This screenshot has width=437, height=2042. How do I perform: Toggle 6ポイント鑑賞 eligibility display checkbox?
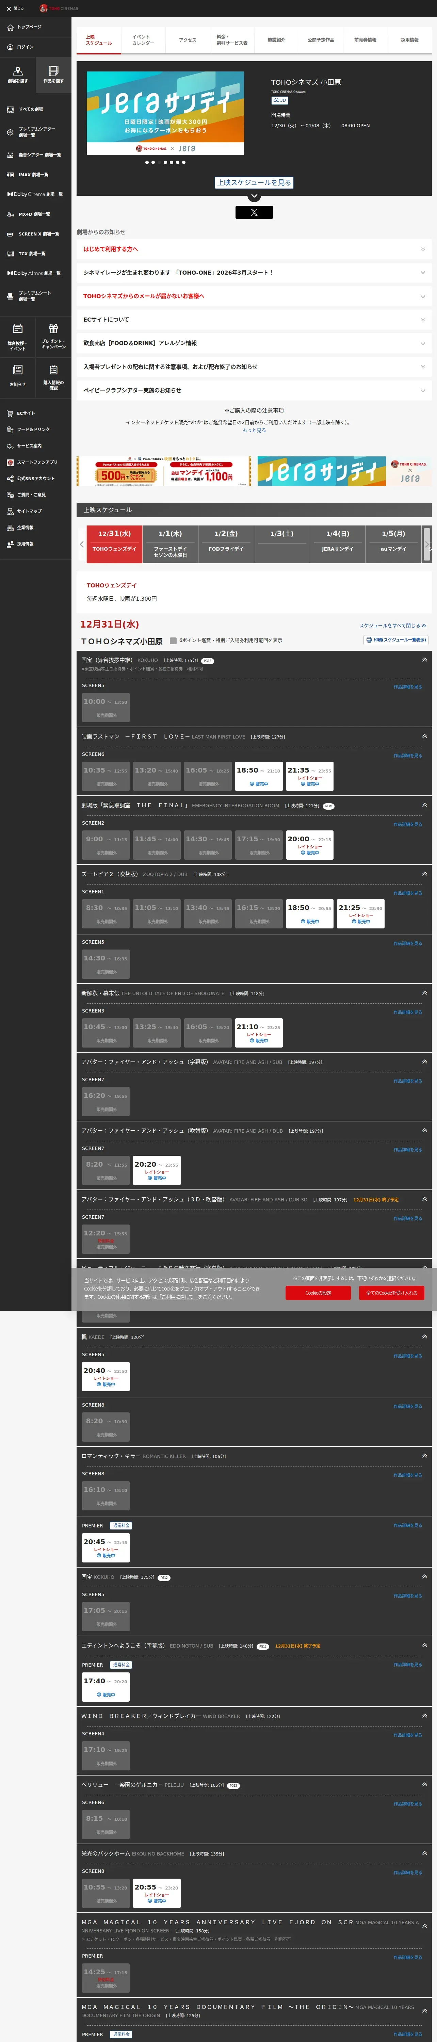(x=173, y=641)
